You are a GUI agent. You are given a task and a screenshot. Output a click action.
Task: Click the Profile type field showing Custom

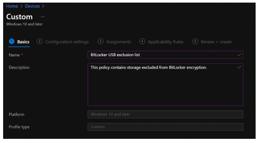(x=165, y=127)
